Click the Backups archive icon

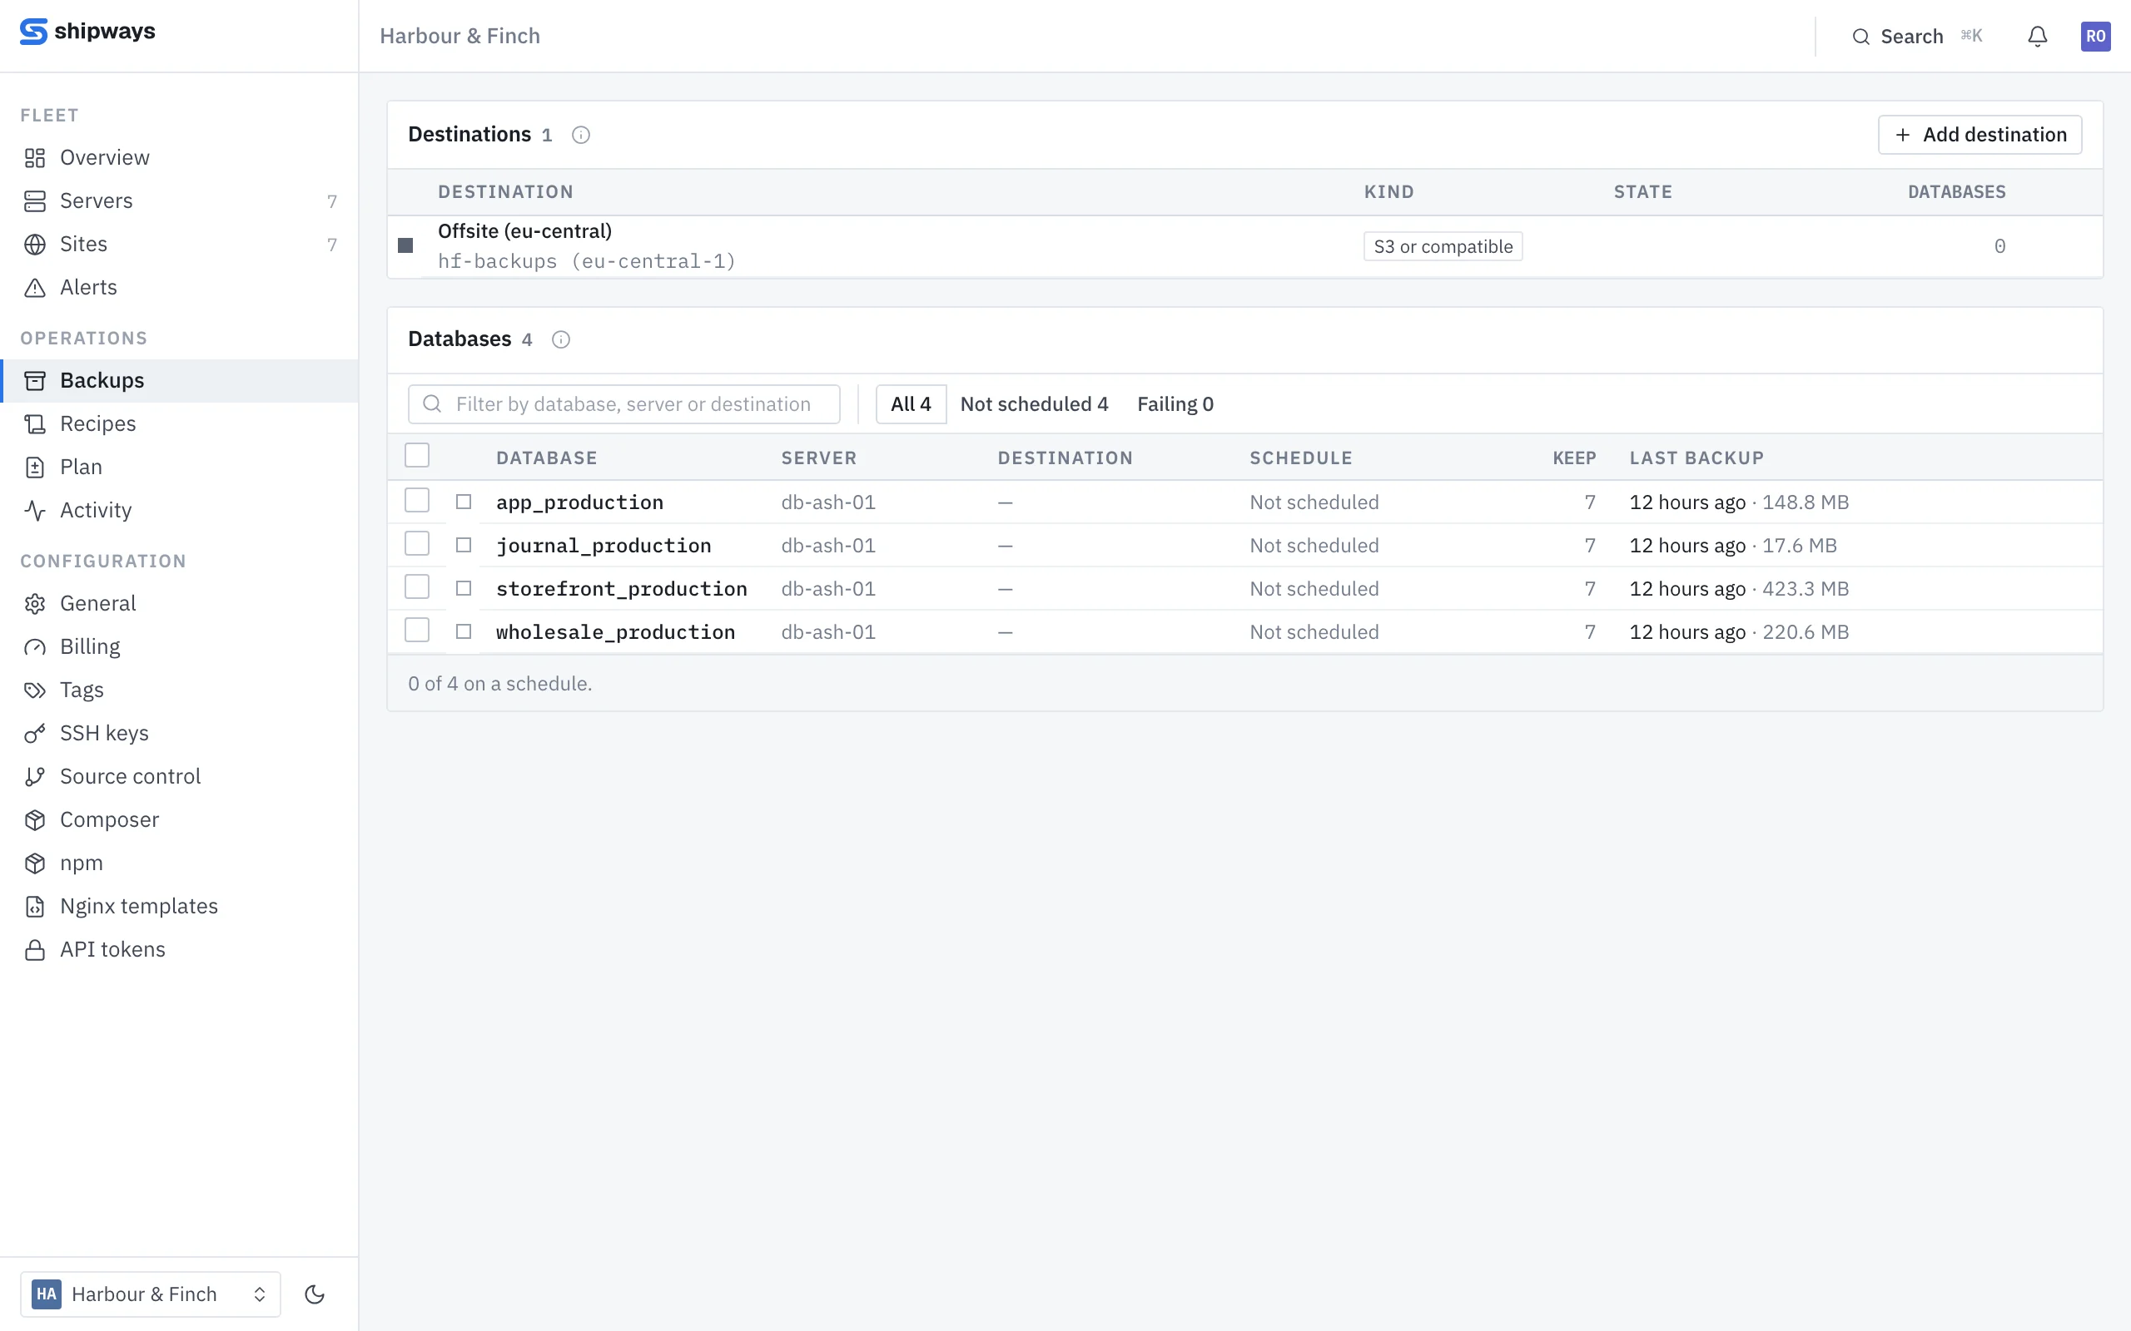[35, 380]
